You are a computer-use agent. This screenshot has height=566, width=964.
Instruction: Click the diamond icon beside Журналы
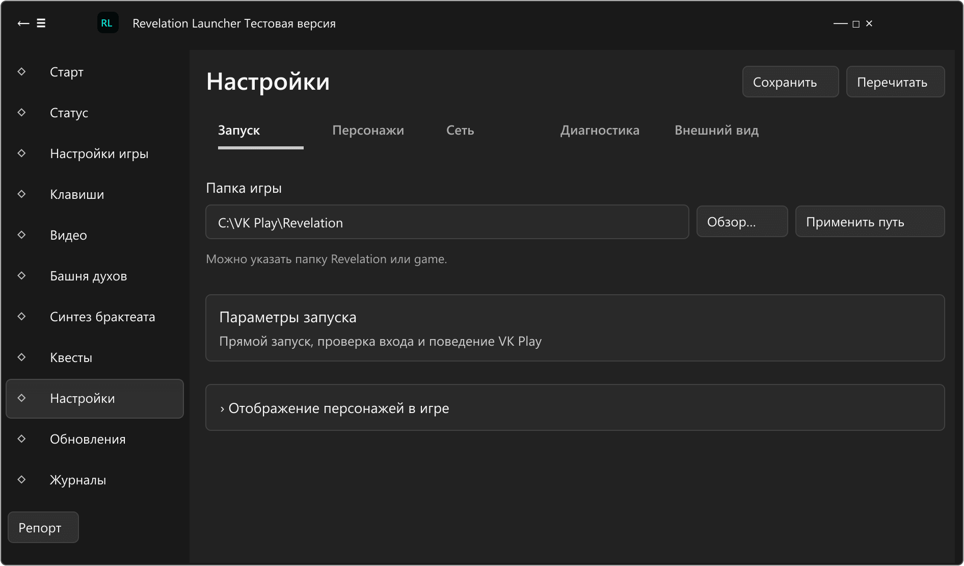pyautogui.click(x=21, y=479)
